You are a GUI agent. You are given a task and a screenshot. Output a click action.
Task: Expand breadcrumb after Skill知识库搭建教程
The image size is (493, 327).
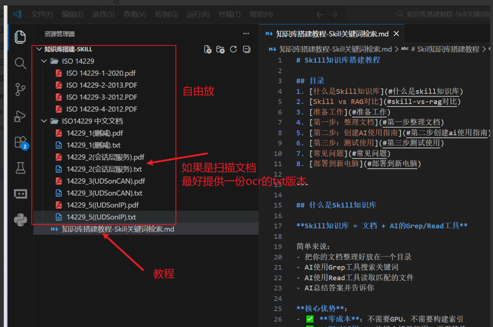click(484, 49)
